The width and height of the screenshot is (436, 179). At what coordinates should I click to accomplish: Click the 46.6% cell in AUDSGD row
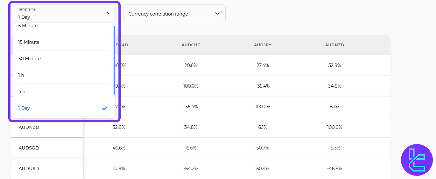pos(119,148)
